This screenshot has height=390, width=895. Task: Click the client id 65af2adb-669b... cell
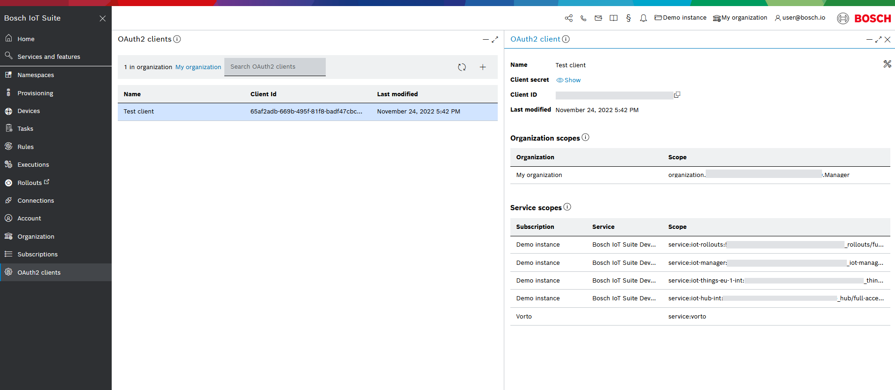coord(306,112)
